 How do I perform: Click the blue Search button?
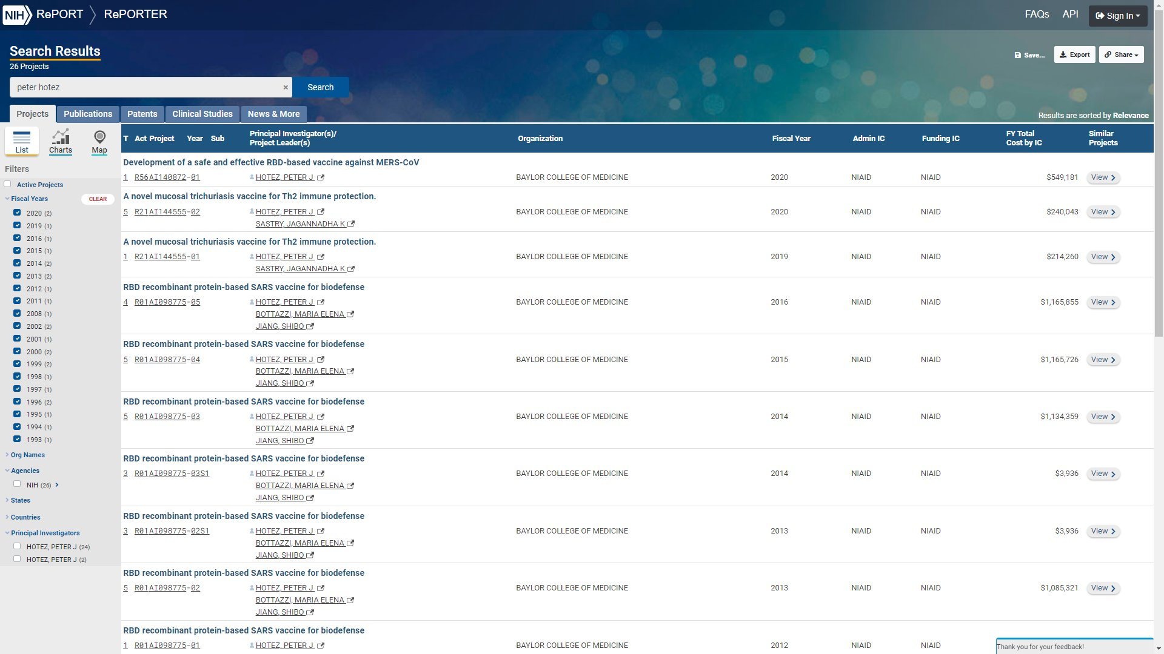320,87
